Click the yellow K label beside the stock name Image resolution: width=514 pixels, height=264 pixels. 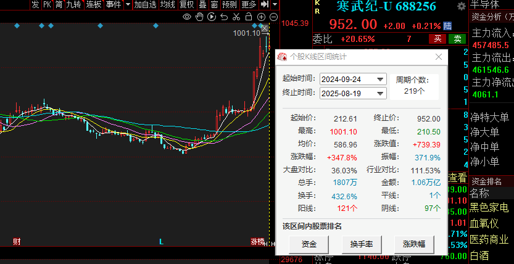point(317,3)
